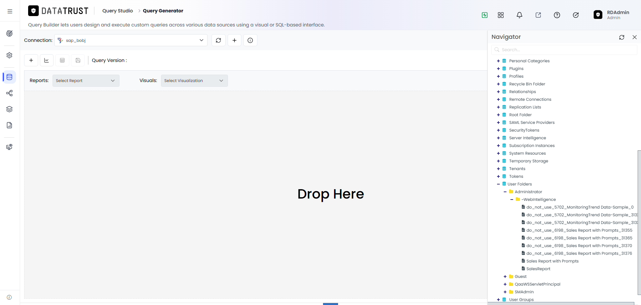This screenshot has height=305, width=641.
Task: Click the Query Generator breadcrumb
Action: coord(163,11)
